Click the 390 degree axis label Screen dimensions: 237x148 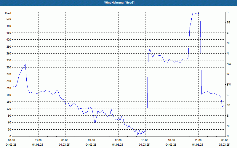tap(9, 47)
